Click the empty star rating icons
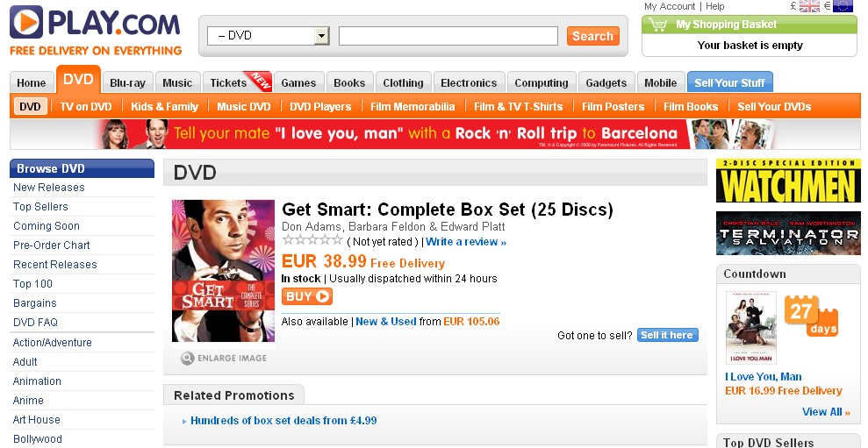The height and width of the screenshot is (448, 868). (x=312, y=241)
